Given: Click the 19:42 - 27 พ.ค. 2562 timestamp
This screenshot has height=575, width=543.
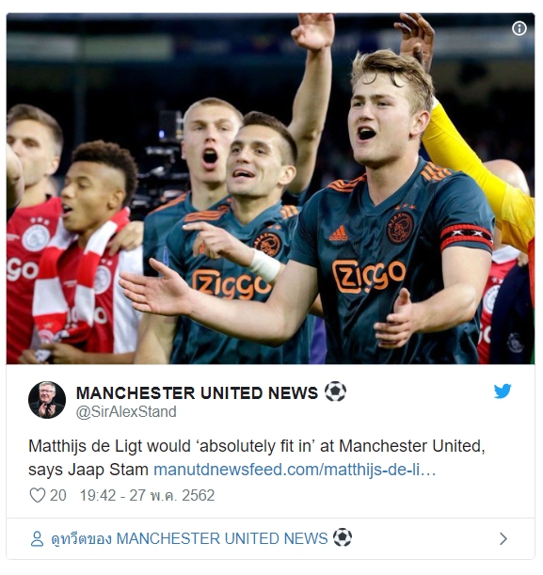Looking at the screenshot, I should [147, 495].
